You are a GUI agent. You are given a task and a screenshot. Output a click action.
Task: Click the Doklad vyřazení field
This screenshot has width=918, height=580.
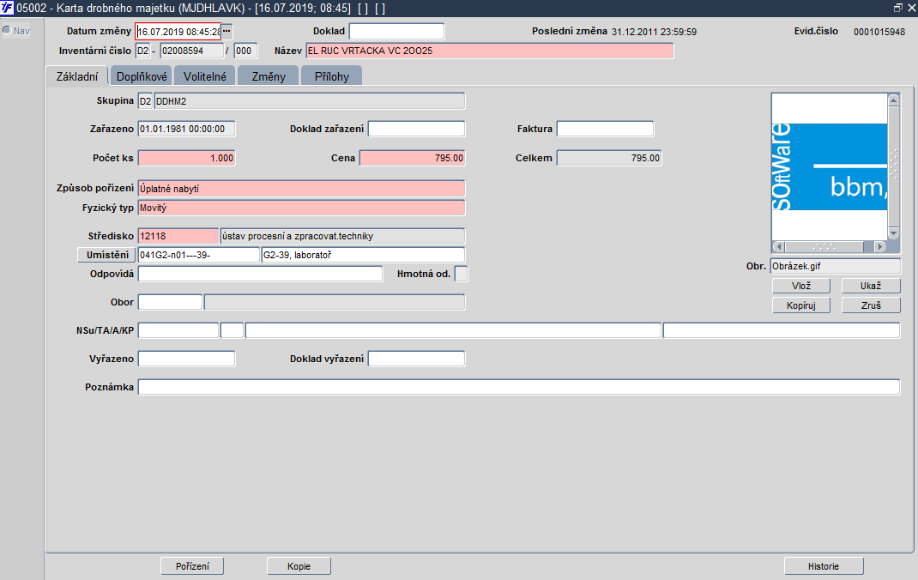click(416, 359)
